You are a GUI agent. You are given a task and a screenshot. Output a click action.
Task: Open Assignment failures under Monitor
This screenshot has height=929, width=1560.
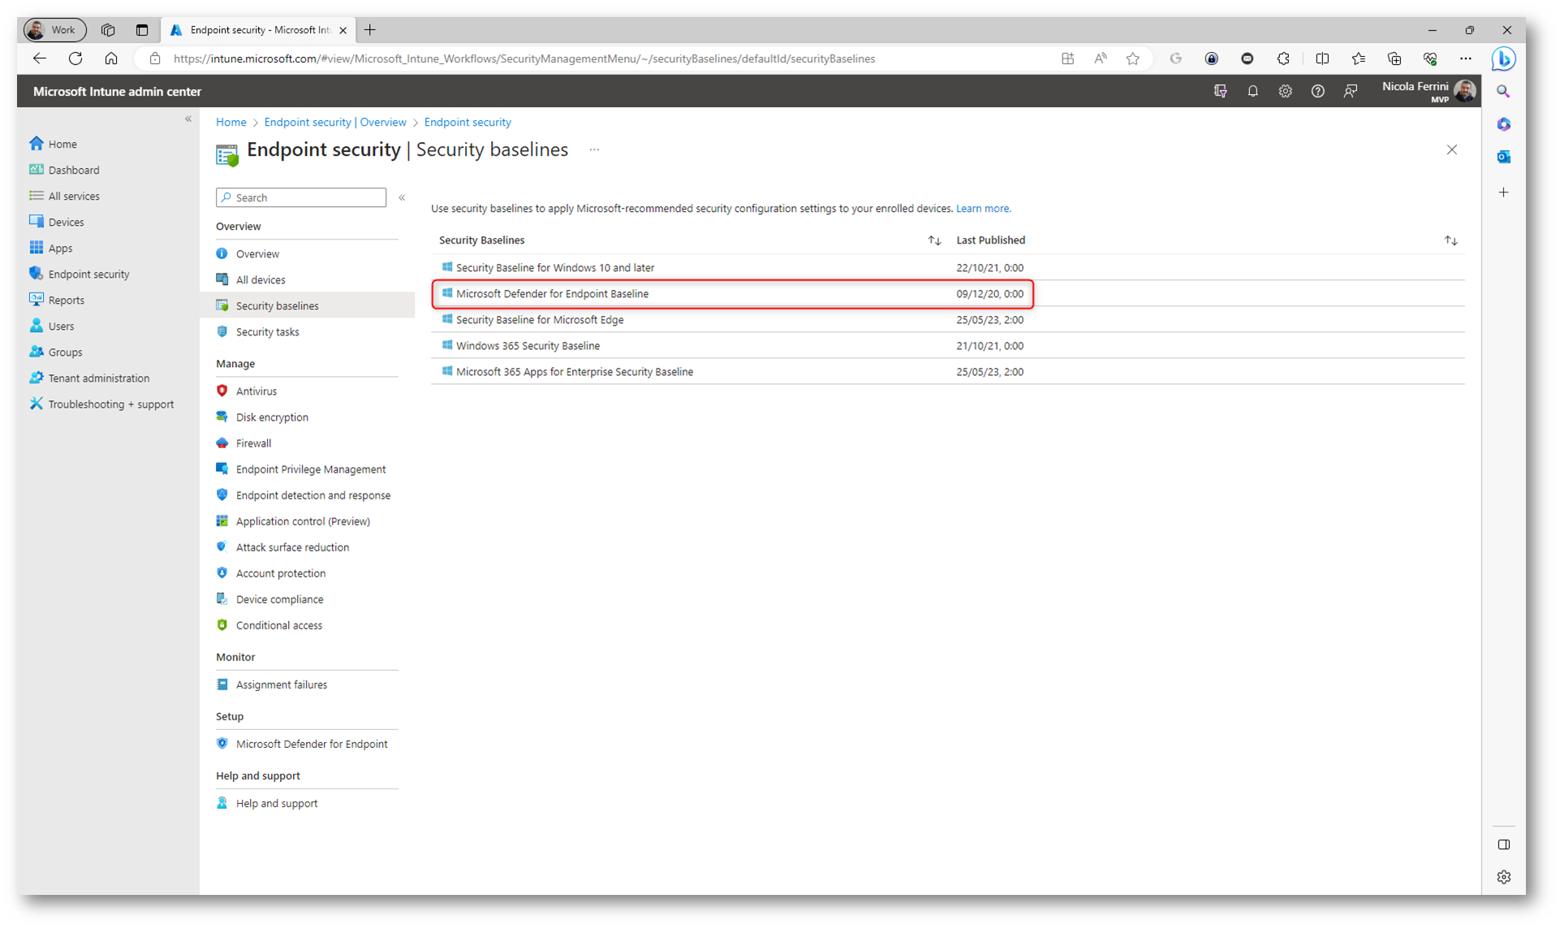point(282,684)
